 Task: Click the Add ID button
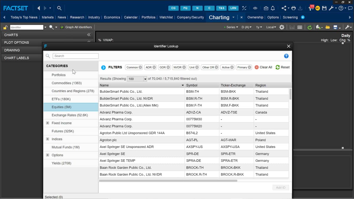point(281,188)
